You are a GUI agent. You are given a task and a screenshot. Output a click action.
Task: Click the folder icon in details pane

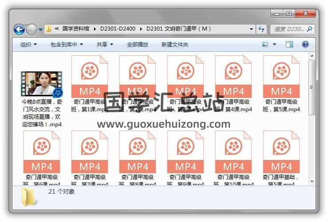coord(29,197)
